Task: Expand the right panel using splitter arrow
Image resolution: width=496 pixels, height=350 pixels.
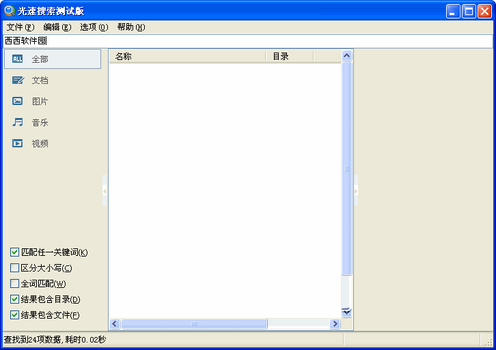Action: 356,192
